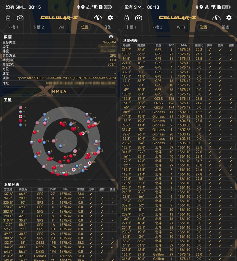
Task: Tap blurred 经度 longitude value
Action: [x=107, y=46]
